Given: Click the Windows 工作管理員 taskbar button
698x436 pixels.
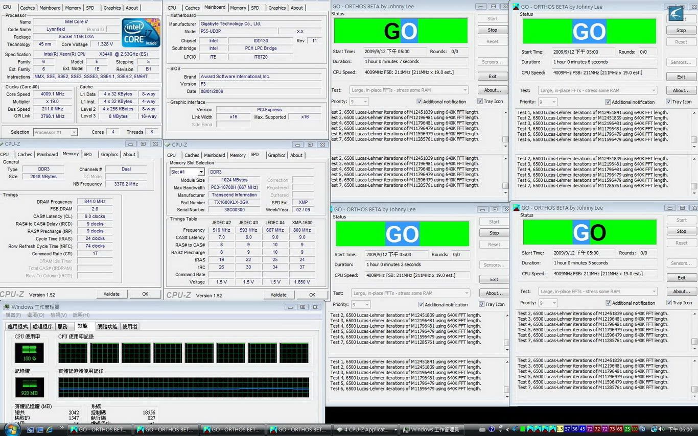Looking at the screenshot, I should tap(432, 430).
